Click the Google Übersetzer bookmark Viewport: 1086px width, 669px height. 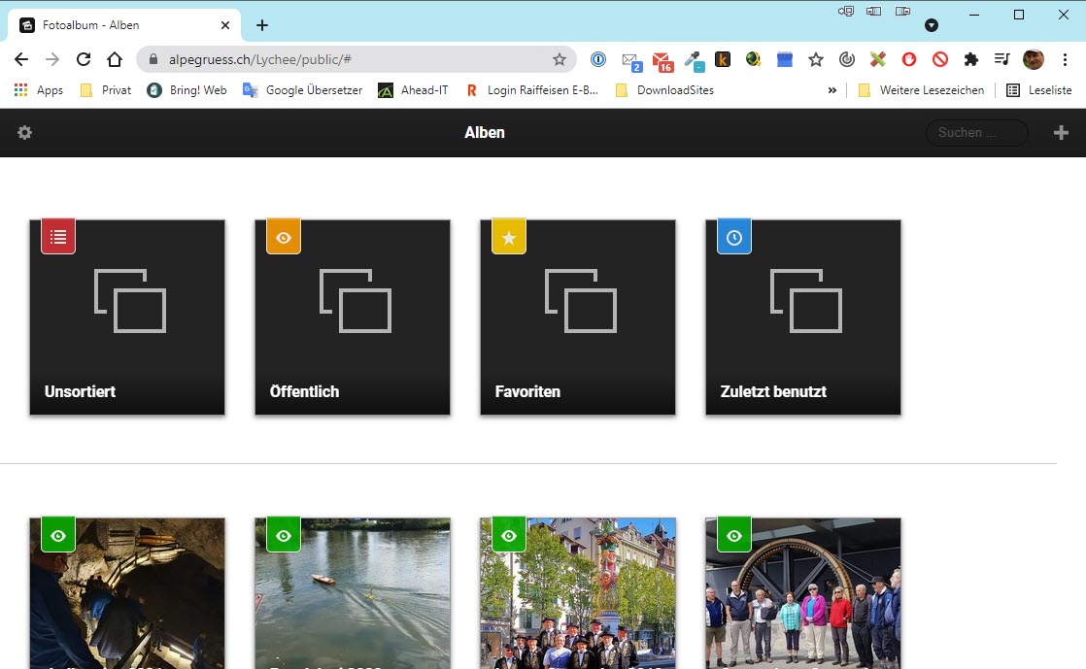[x=306, y=89]
